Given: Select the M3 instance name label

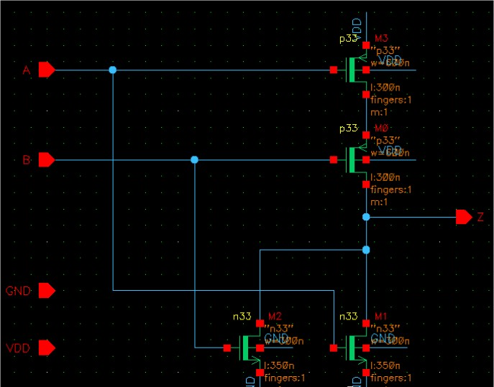Looking at the screenshot, I should (381, 39).
